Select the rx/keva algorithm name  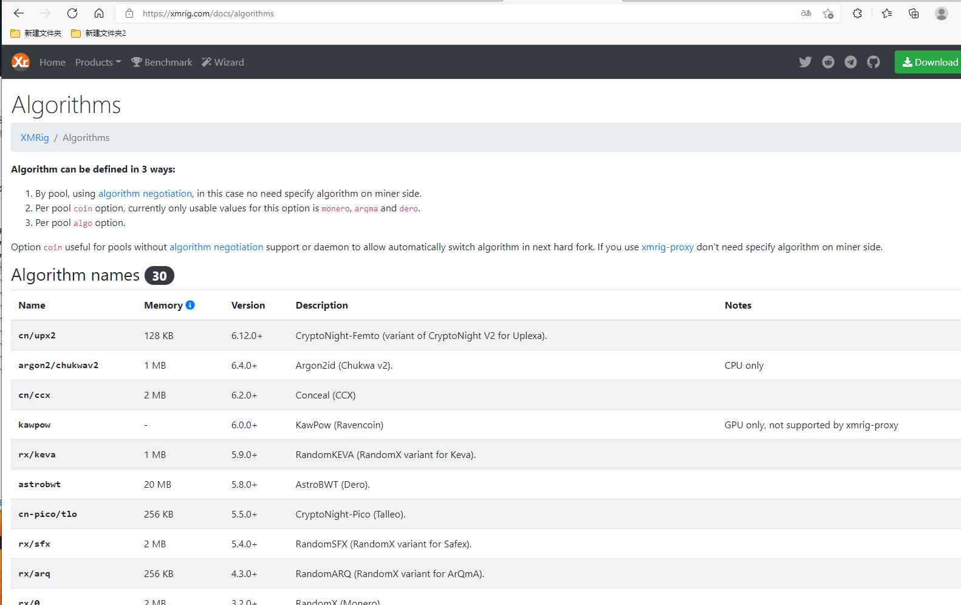click(x=37, y=454)
